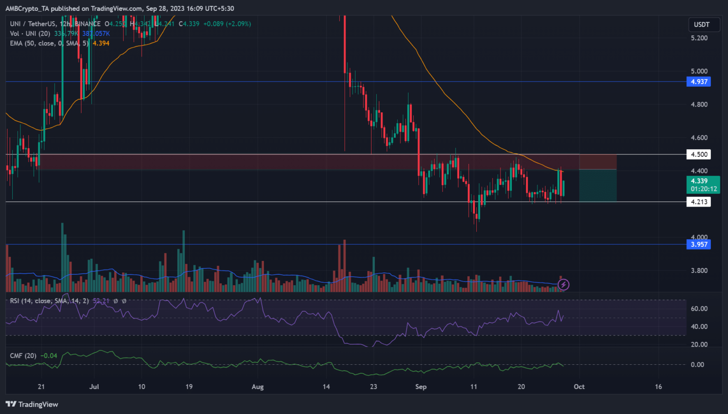Open the USDT currency selector
This screenshot has height=414, width=728.
(x=701, y=25)
